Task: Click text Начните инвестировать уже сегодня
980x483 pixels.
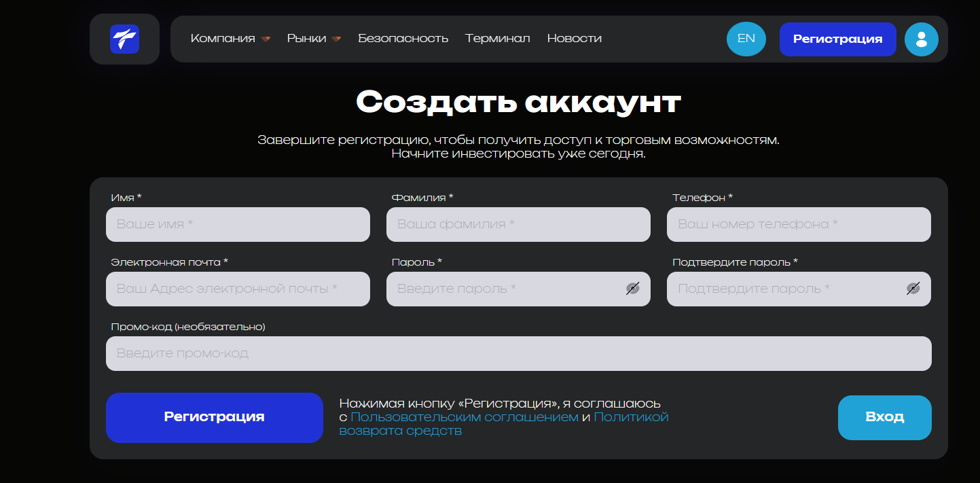Action: [518, 154]
